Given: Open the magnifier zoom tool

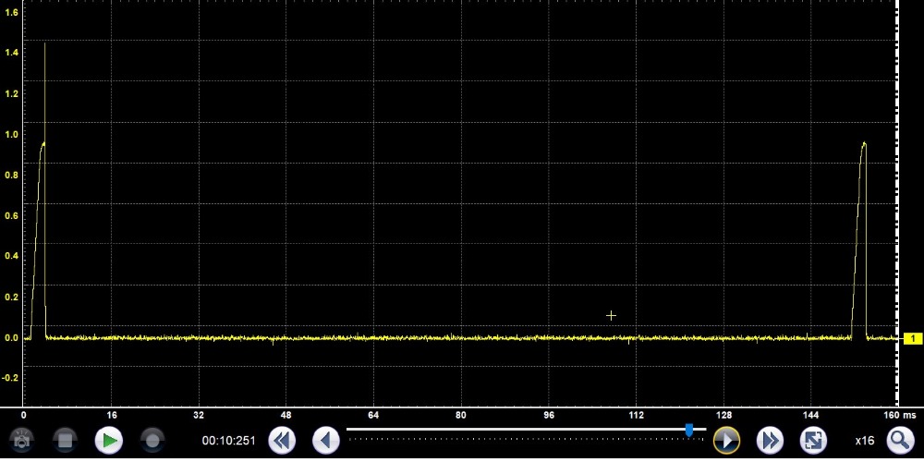Looking at the screenshot, I should point(900,440).
